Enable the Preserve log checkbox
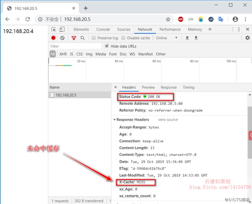Image resolution: width=252 pixels, height=204 pixels. pos(93,38)
